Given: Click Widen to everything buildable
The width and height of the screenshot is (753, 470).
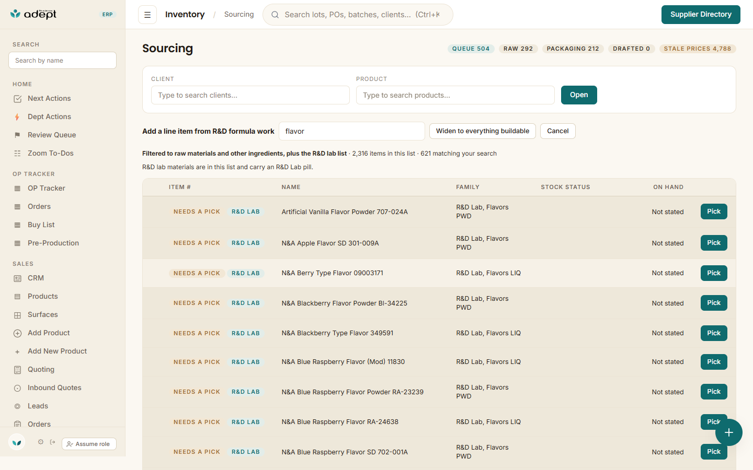Looking at the screenshot, I should pos(483,131).
